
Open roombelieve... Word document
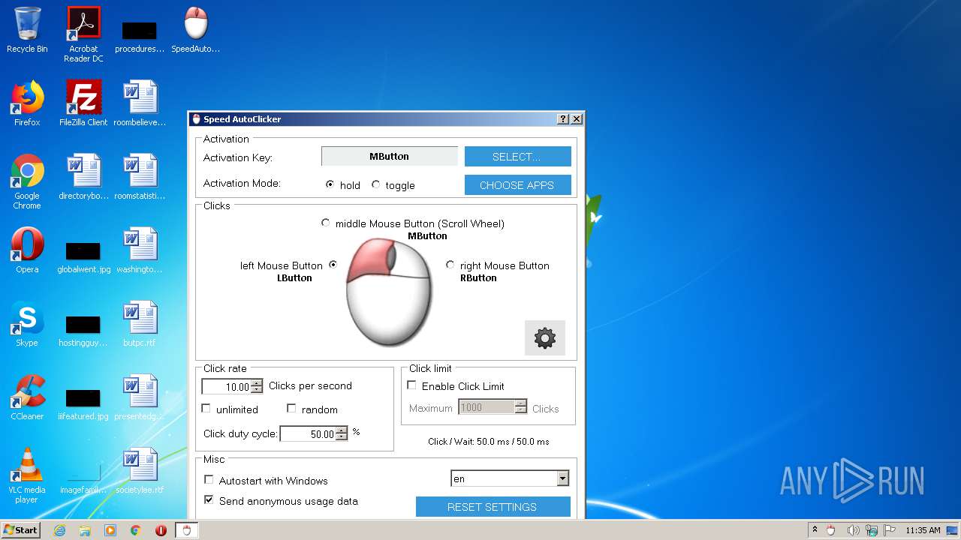pos(140,103)
